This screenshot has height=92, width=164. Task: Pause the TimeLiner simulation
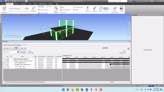16,48
